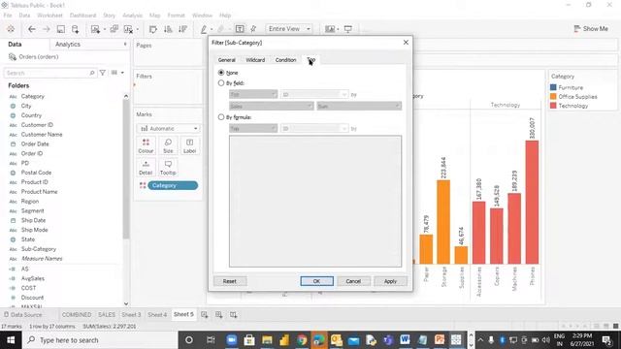Click the Tooltip marks card button
Image resolution: width=621 pixels, height=349 pixels.
pyautogui.click(x=168, y=168)
